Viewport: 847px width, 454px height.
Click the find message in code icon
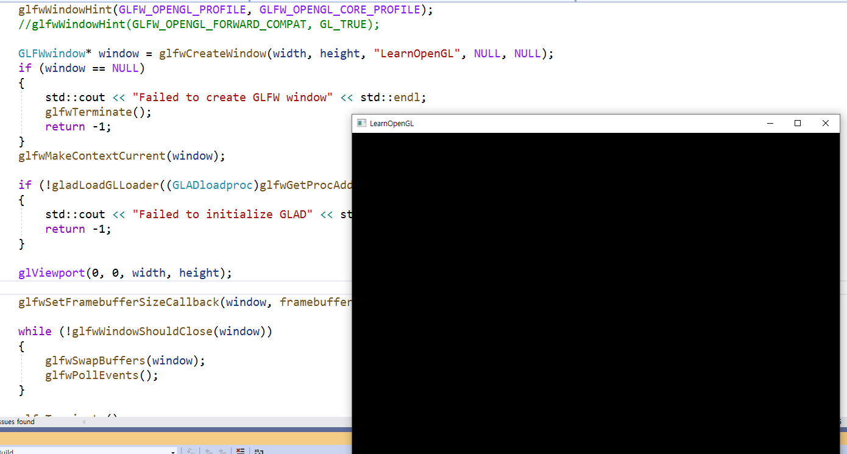point(191,452)
